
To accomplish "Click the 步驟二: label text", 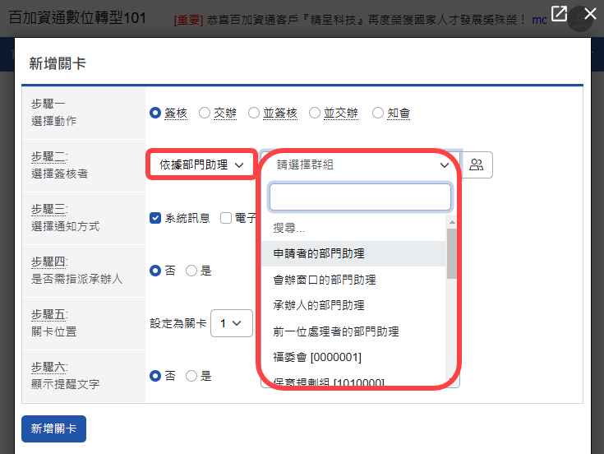I will (49, 156).
